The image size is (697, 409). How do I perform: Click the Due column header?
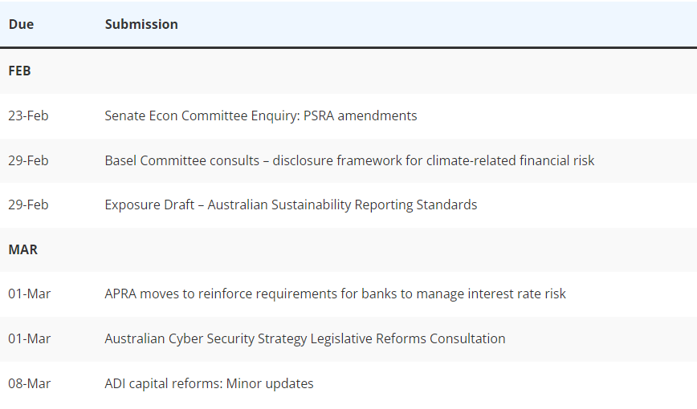(x=21, y=24)
